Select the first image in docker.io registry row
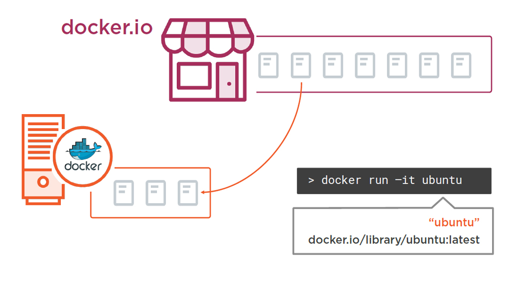 (268, 66)
